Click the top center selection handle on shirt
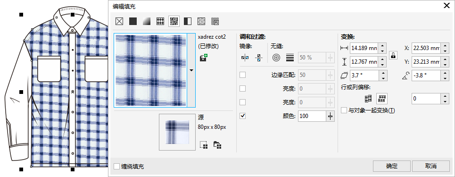This screenshot has width=455, height=177. tap(73, 15)
